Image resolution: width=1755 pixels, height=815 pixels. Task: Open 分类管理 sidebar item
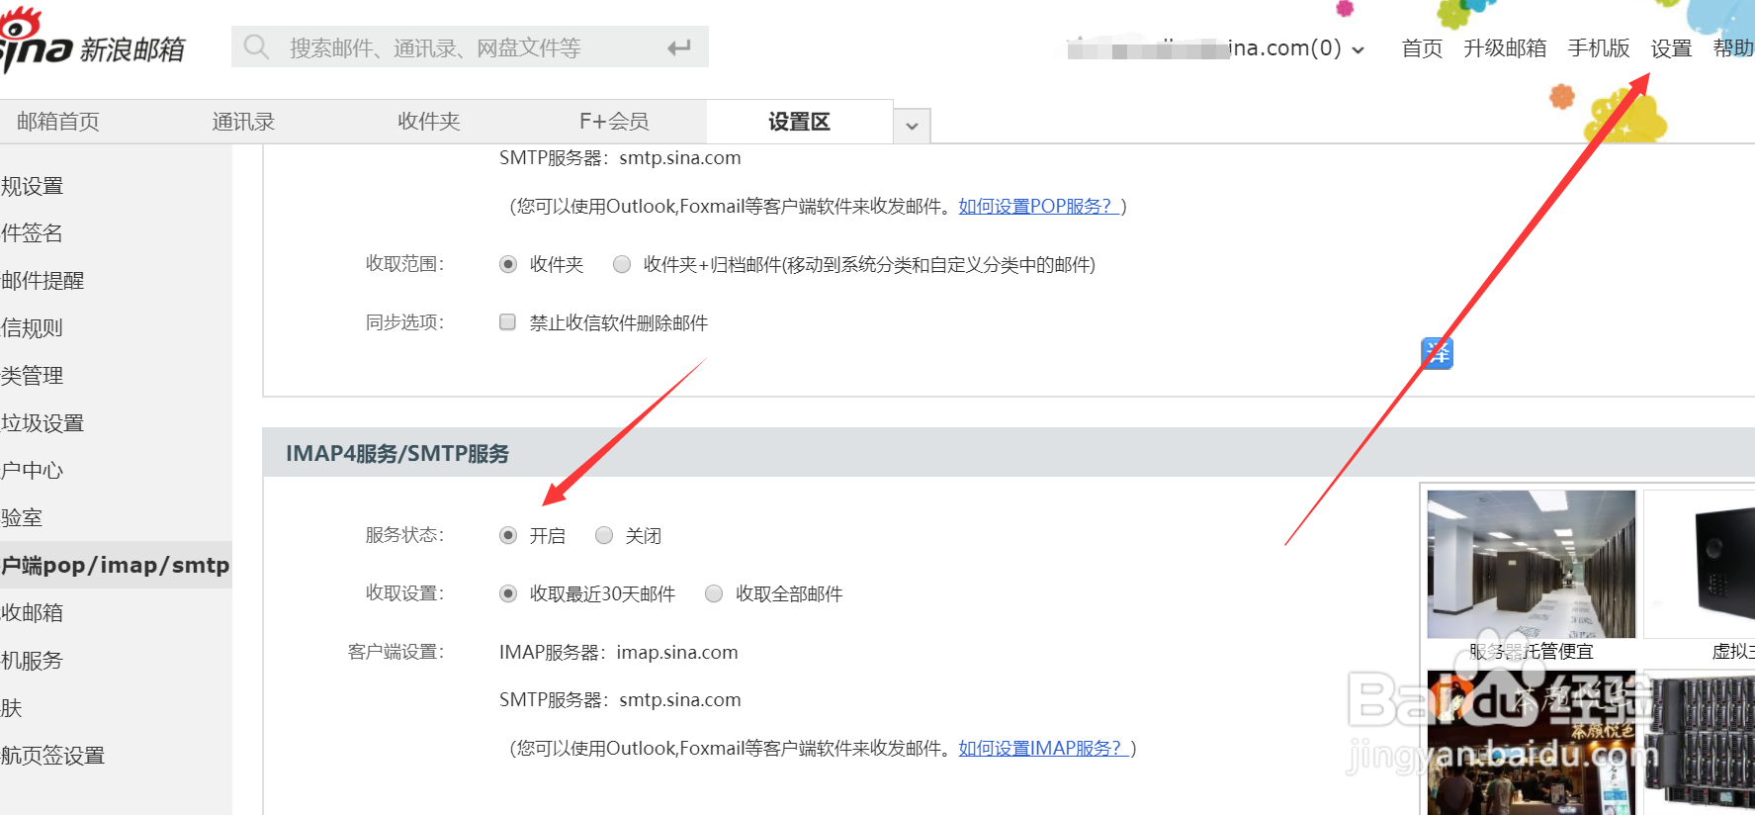coord(32,376)
